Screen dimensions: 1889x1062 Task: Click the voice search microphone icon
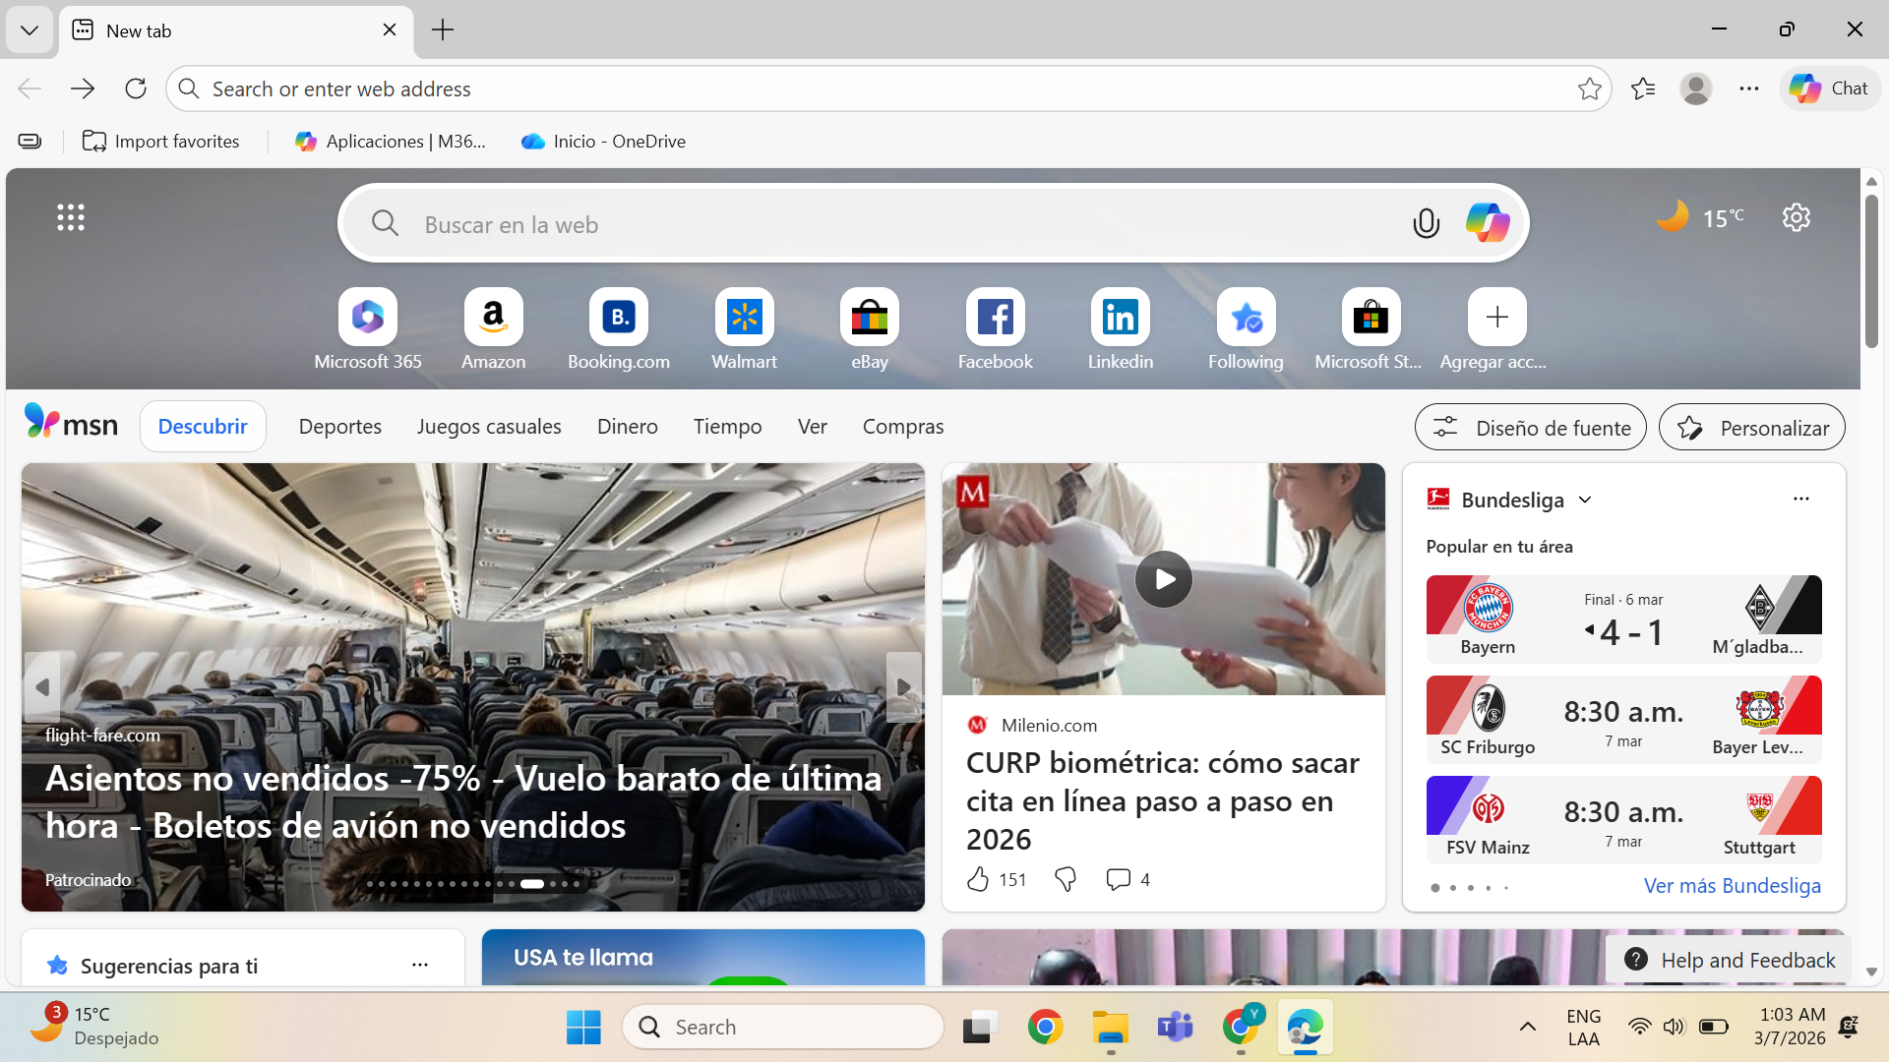pyautogui.click(x=1426, y=224)
